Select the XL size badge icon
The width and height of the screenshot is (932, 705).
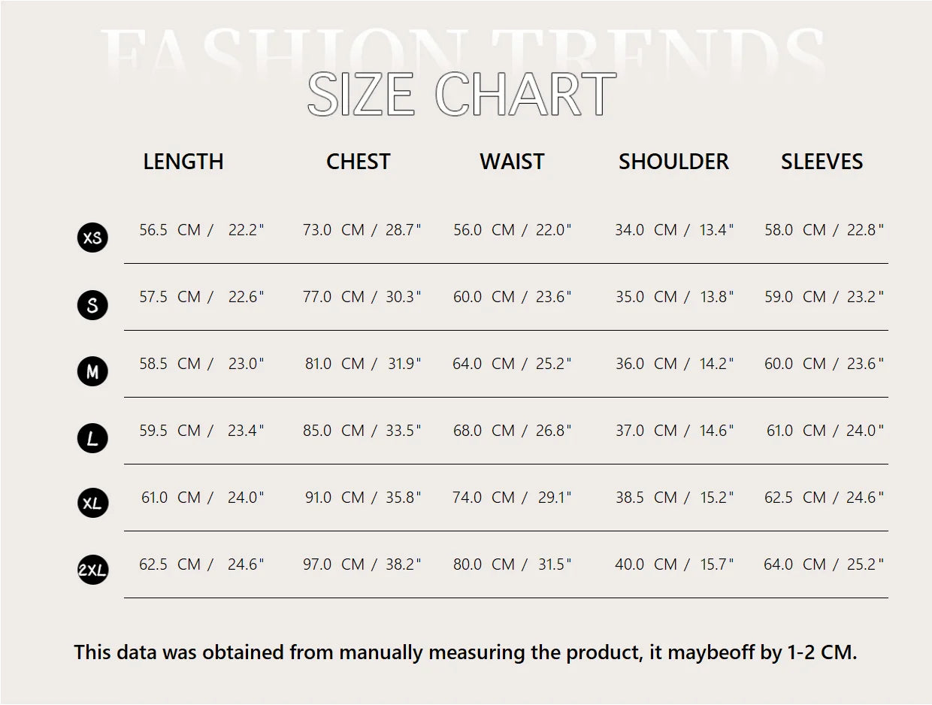92,504
